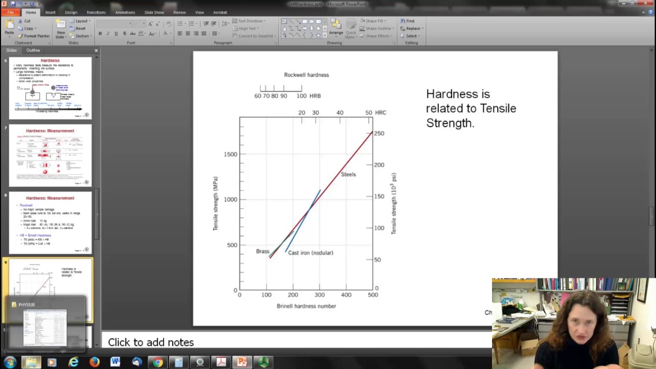Shrink the font size
Image resolution: width=656 pixels, height=369 pixels.
[157, 24]
